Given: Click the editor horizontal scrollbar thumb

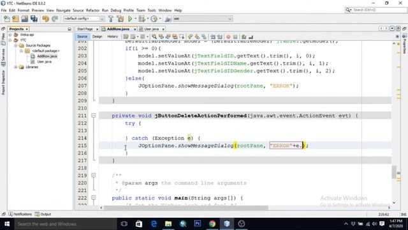Looking at the screenshot, I should click(186, 208).
